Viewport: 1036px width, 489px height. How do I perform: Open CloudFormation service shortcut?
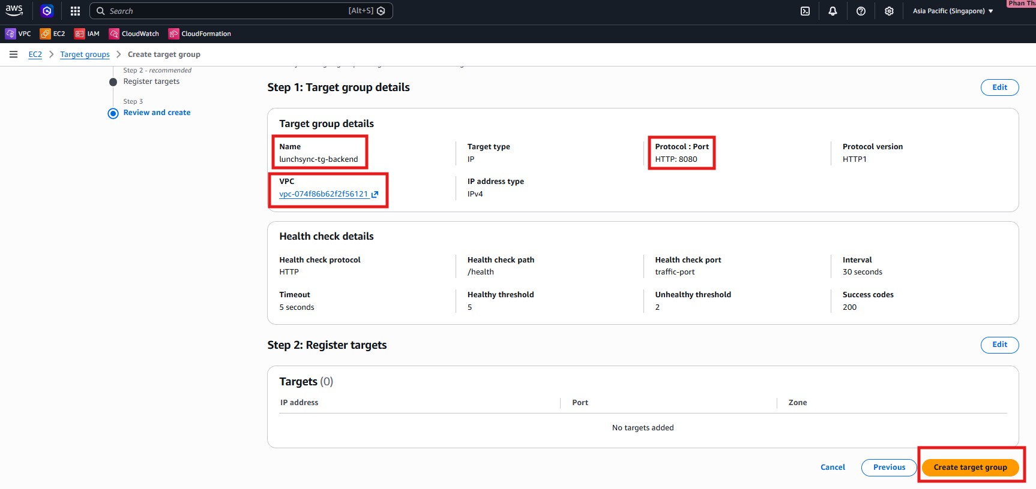[x=200, y=34]
